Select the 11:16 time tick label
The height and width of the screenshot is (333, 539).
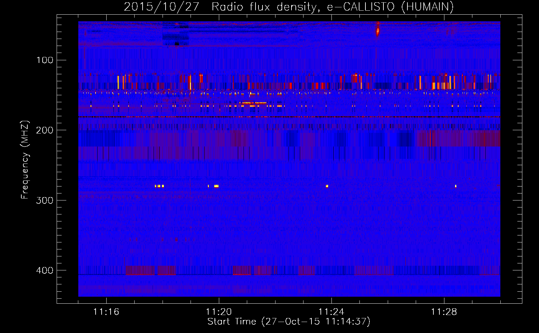click(x=106, y=312)
